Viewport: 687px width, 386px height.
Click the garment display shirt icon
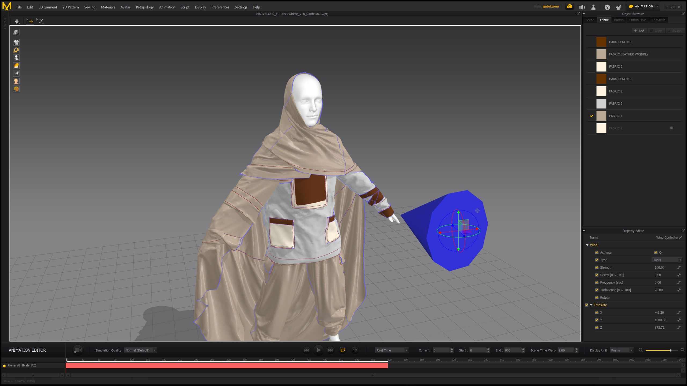coord(16,42)
